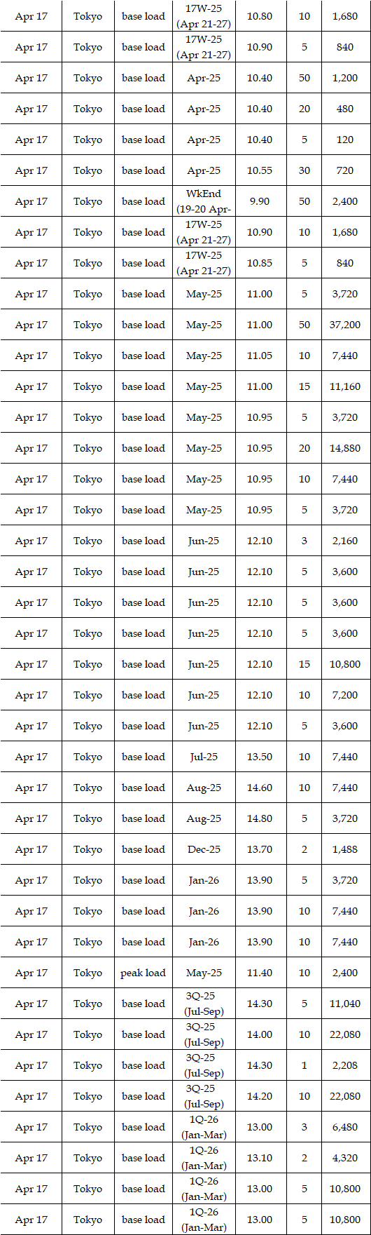The image size is (371, 1235).
Task: Select the Jul-25 contract cell
Action: pos(204,757)
